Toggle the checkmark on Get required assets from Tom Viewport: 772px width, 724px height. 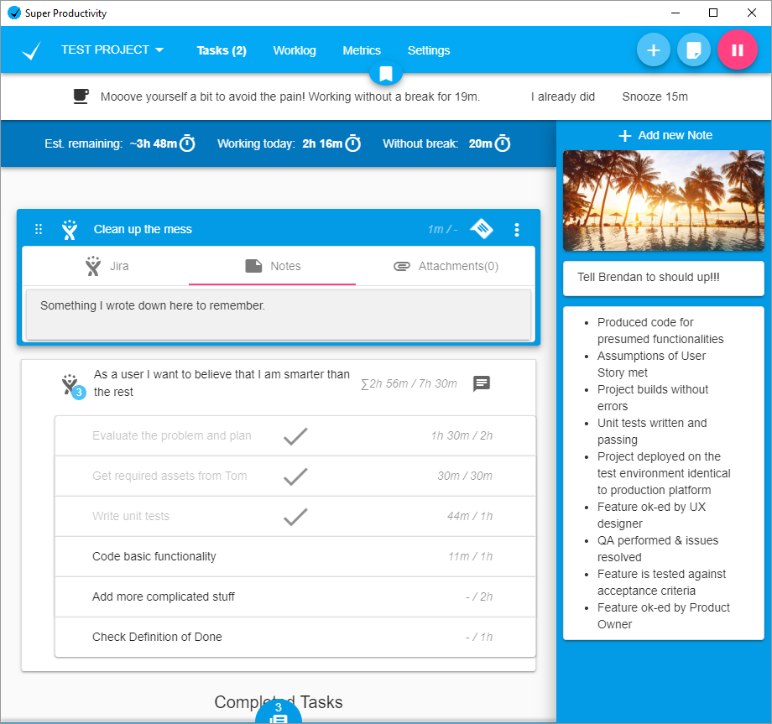pos(295,476)
